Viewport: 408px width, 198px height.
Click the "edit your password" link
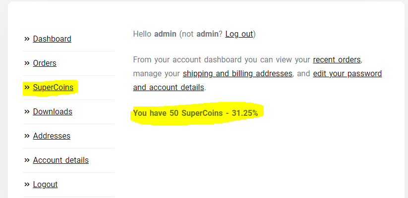(x=347, y=74)
